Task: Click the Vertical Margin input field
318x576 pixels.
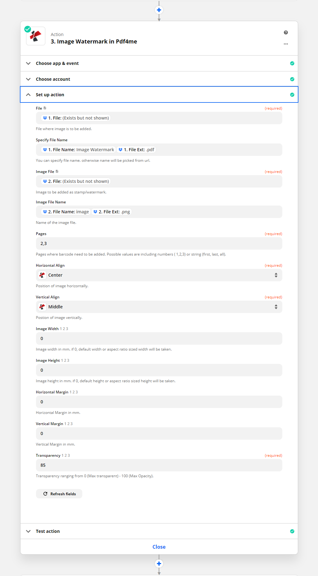Action: (x=159, y=433)
